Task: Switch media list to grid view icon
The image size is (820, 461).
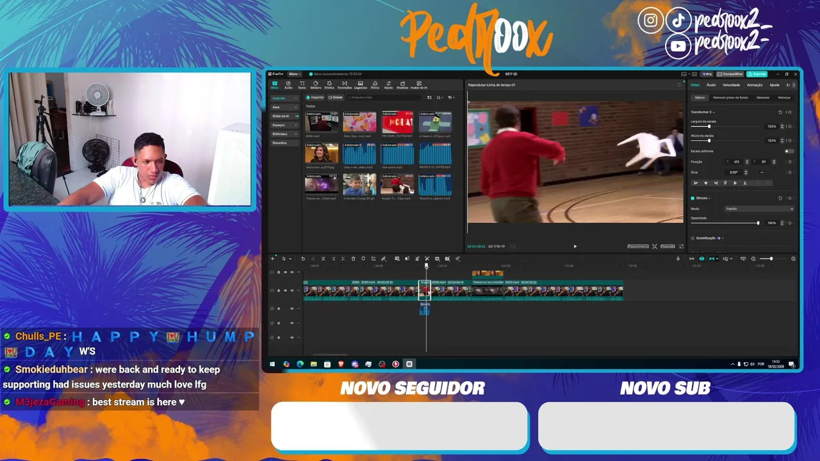Action: [x=429, y=97]
